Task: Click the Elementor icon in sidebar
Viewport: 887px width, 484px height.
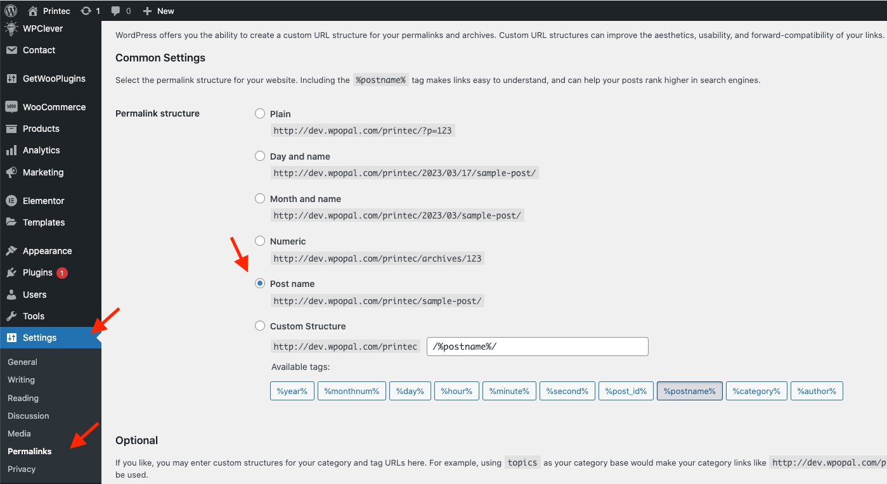Action: (11, 201)
